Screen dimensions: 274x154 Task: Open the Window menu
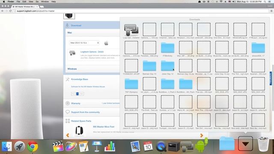45,2
